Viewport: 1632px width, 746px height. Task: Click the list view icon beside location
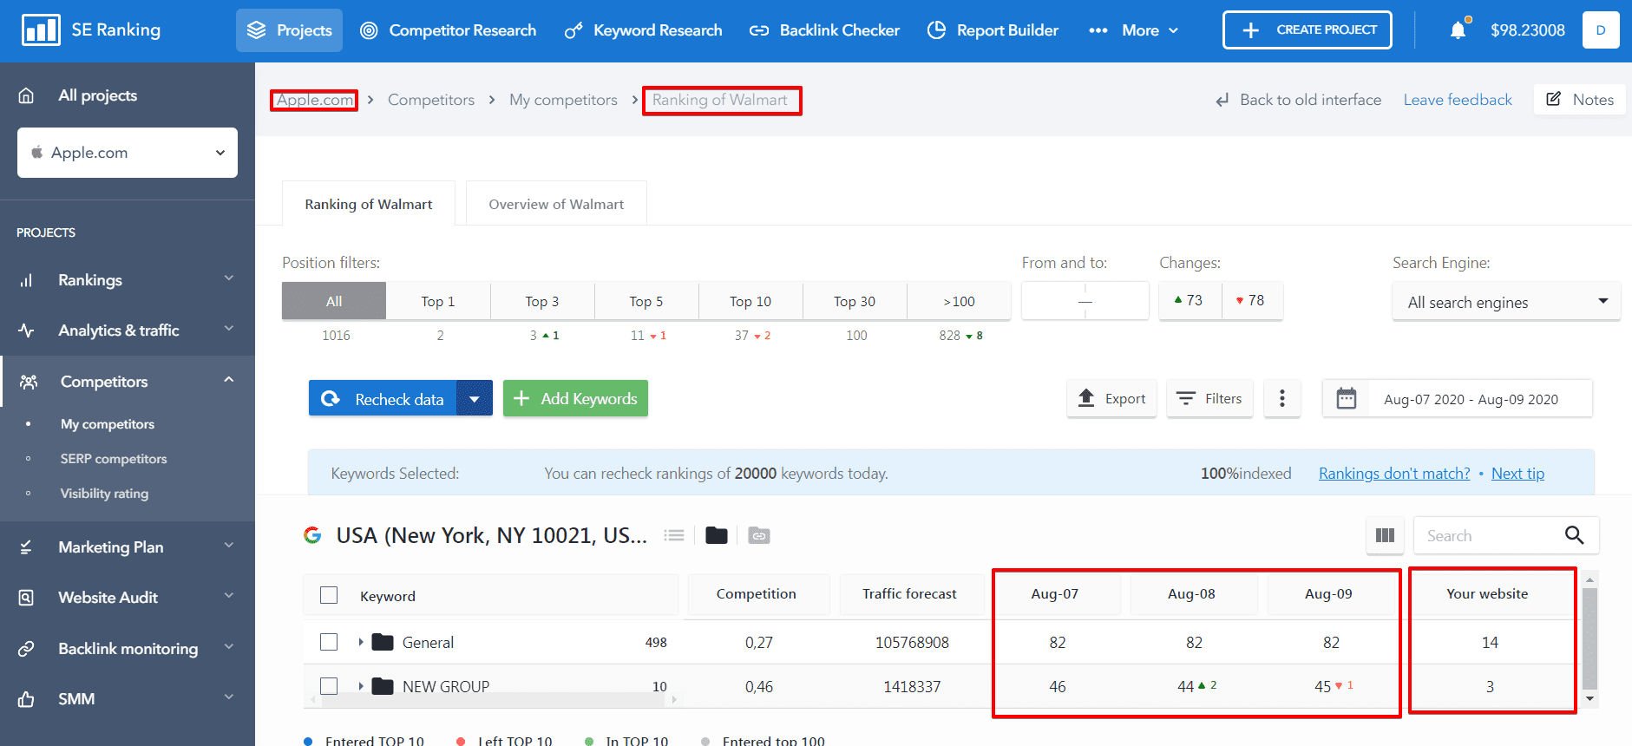click(674, 535)
